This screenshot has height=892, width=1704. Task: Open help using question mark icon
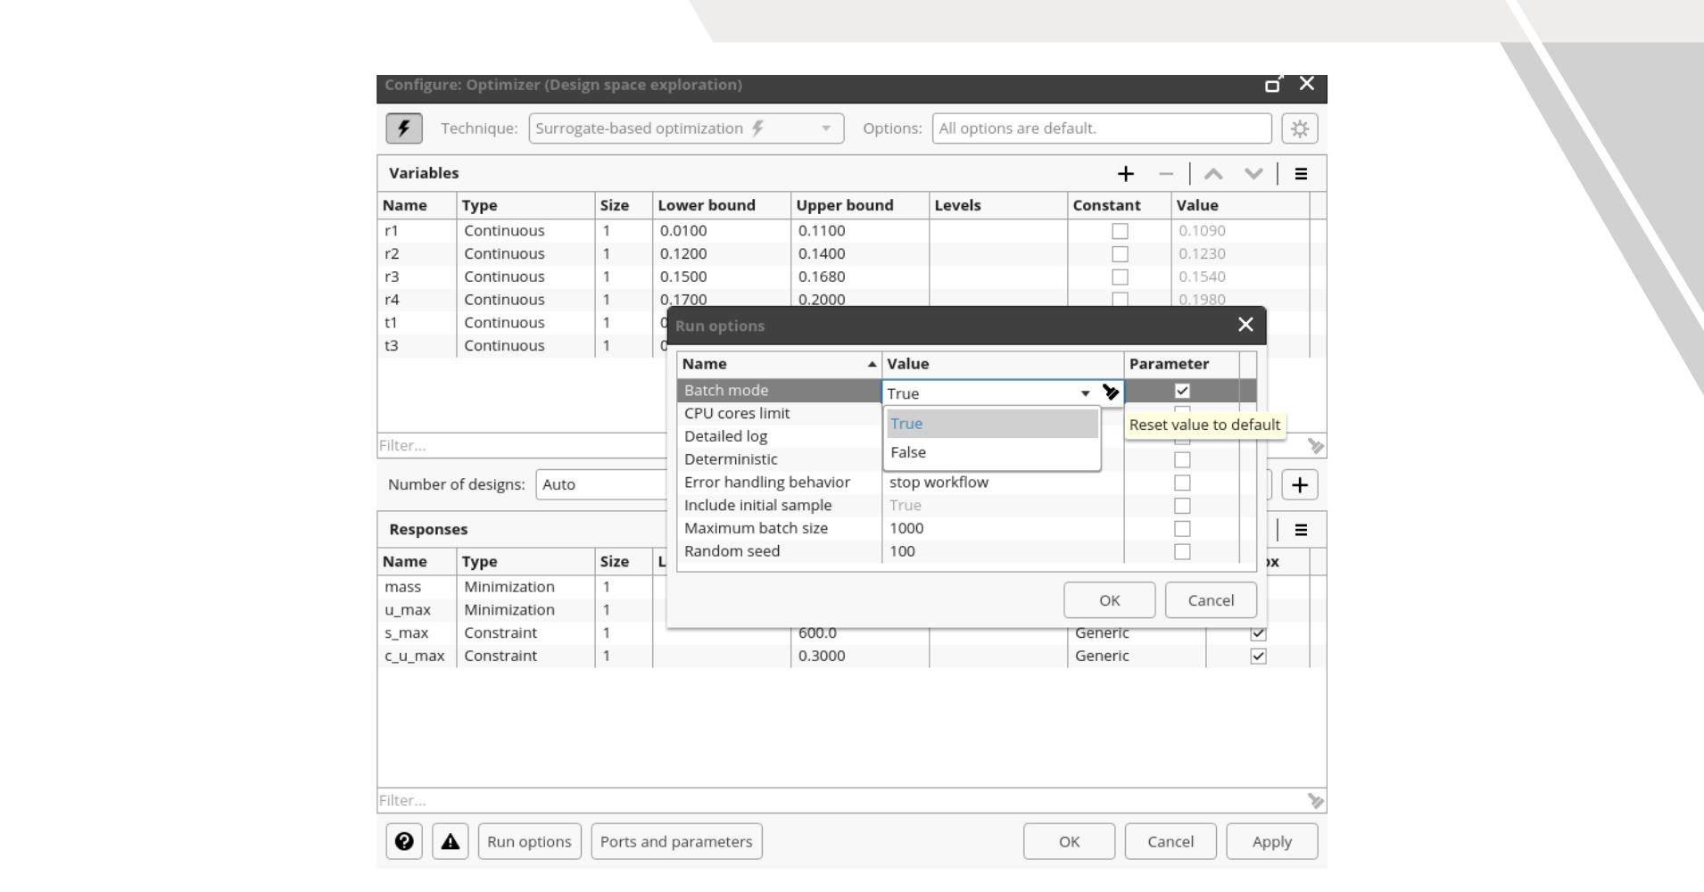coord(404,841)
